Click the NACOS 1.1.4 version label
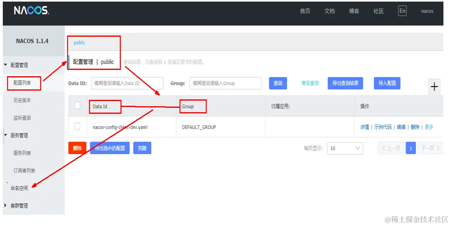The image size is (451, 226). pos(32,41)
